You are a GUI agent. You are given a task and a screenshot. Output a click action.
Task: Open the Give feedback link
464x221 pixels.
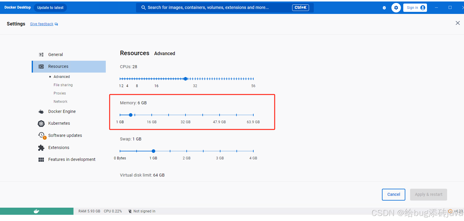click(41, 24)
